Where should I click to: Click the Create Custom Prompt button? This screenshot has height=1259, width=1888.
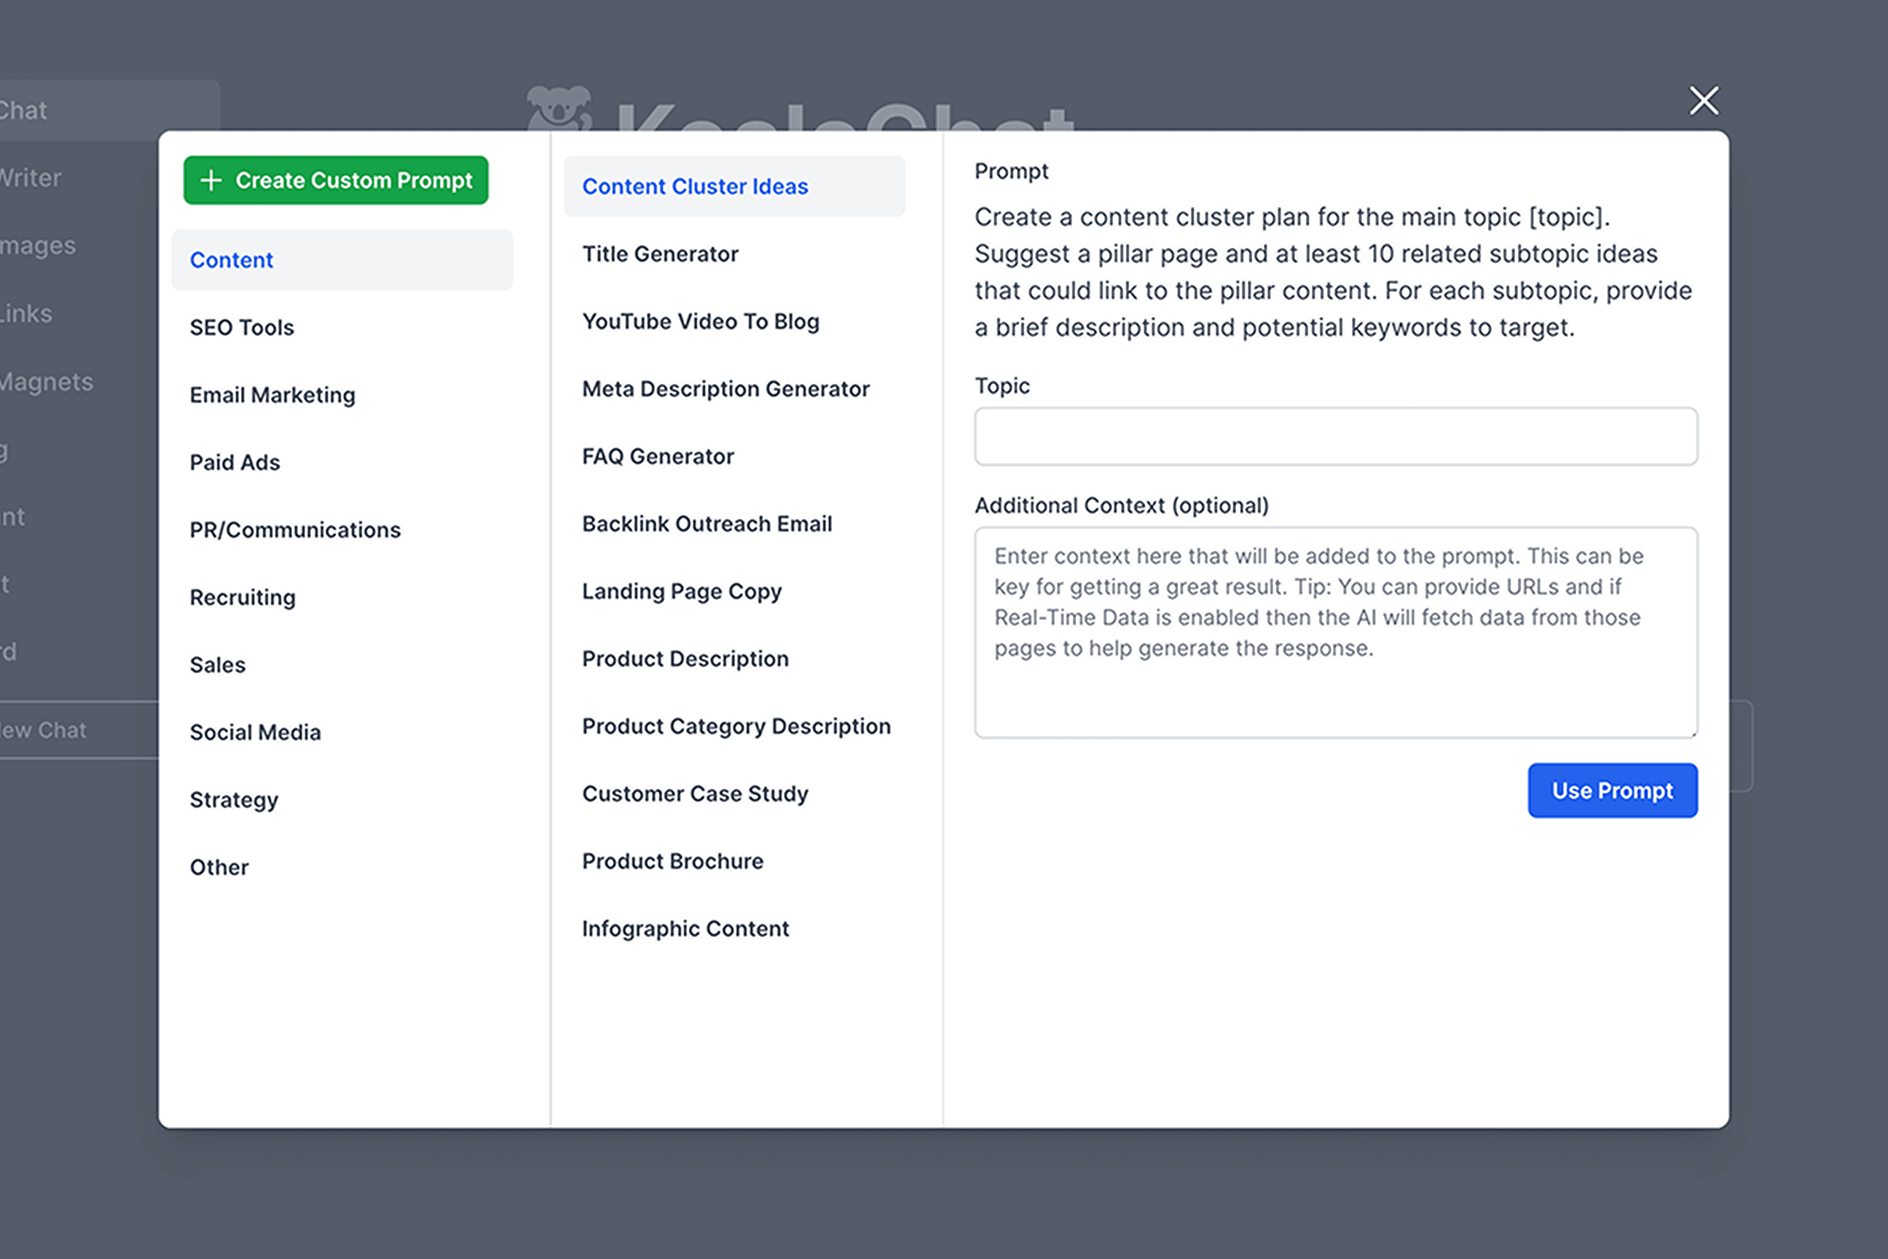coord(336,181)
